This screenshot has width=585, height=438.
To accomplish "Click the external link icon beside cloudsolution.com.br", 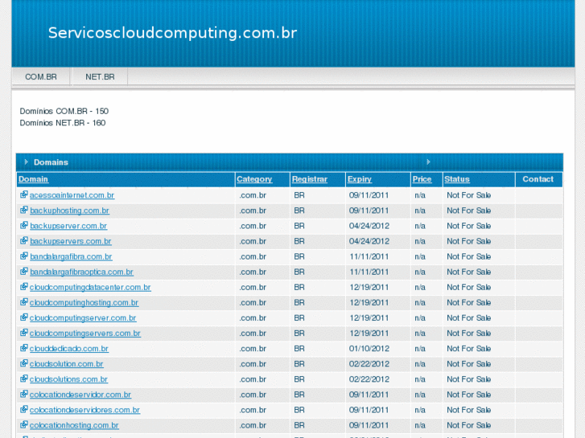I will click(x=24, y=363).
